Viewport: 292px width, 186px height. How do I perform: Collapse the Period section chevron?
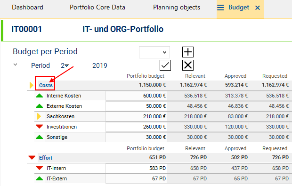coord(15,65)
